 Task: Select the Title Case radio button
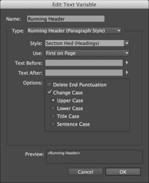pyautogui.click(x=53, y=116)
